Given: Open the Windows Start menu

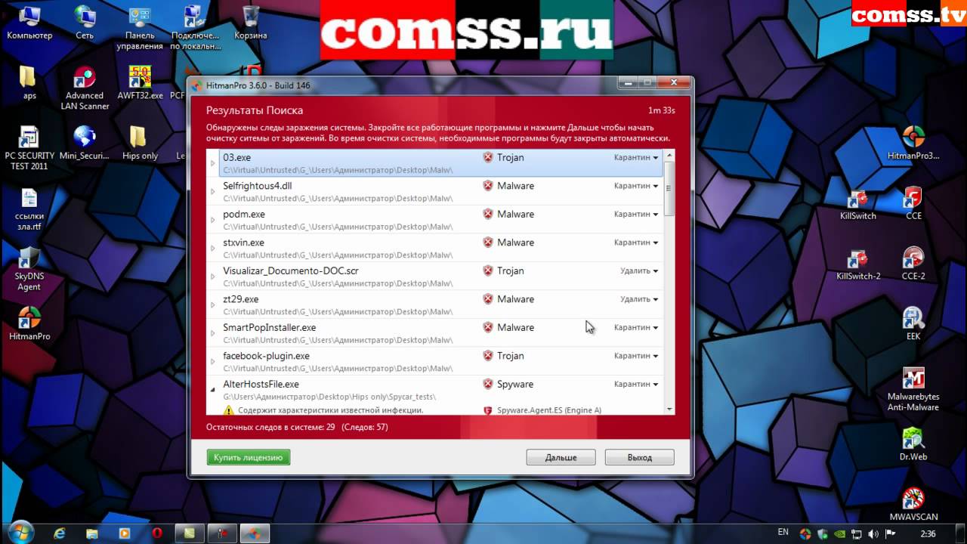Looking at the screenshot, I should pos(20,532).
